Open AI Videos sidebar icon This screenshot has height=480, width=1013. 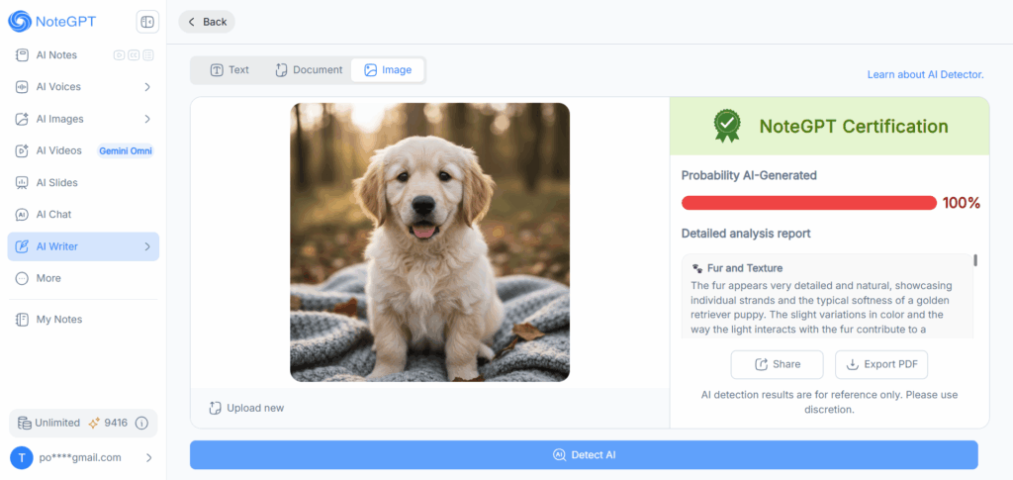coord(22,150)
